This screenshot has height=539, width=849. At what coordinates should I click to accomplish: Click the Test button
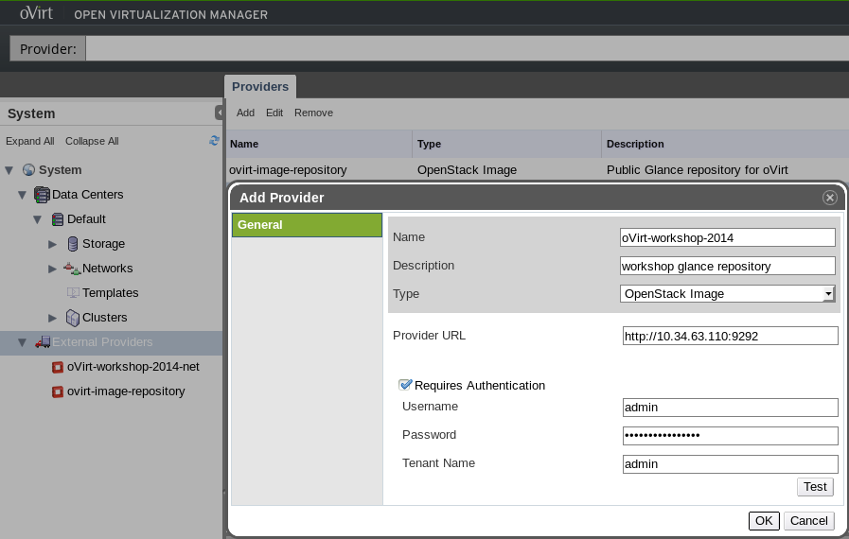coord(815,486)
